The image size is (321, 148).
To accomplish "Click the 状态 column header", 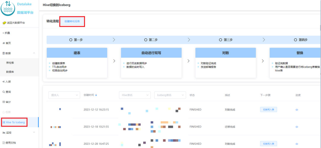I will coord(192,95).
